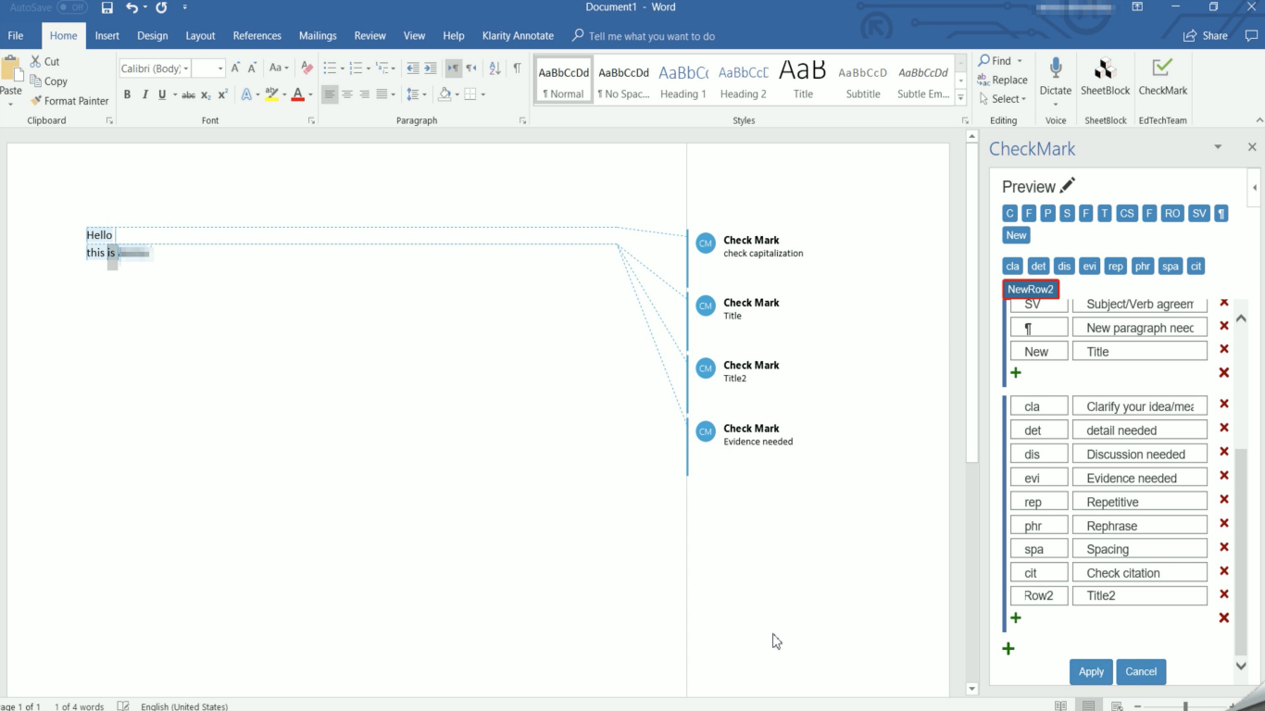Show or hide paragraph marks
The height and width of the screenshot is (711, 1265).
point(517,69)
